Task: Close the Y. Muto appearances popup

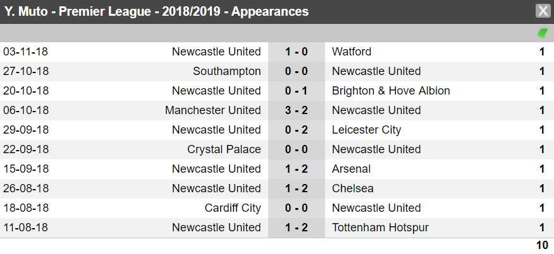Action: [x=543, y=11]
